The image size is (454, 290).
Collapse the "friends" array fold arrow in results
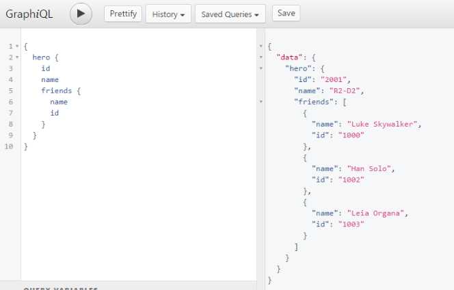click(261, 102)
